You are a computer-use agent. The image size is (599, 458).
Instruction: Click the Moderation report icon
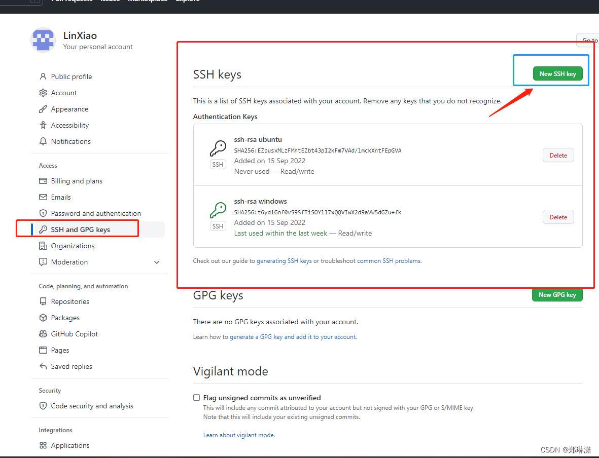(43, 262)
